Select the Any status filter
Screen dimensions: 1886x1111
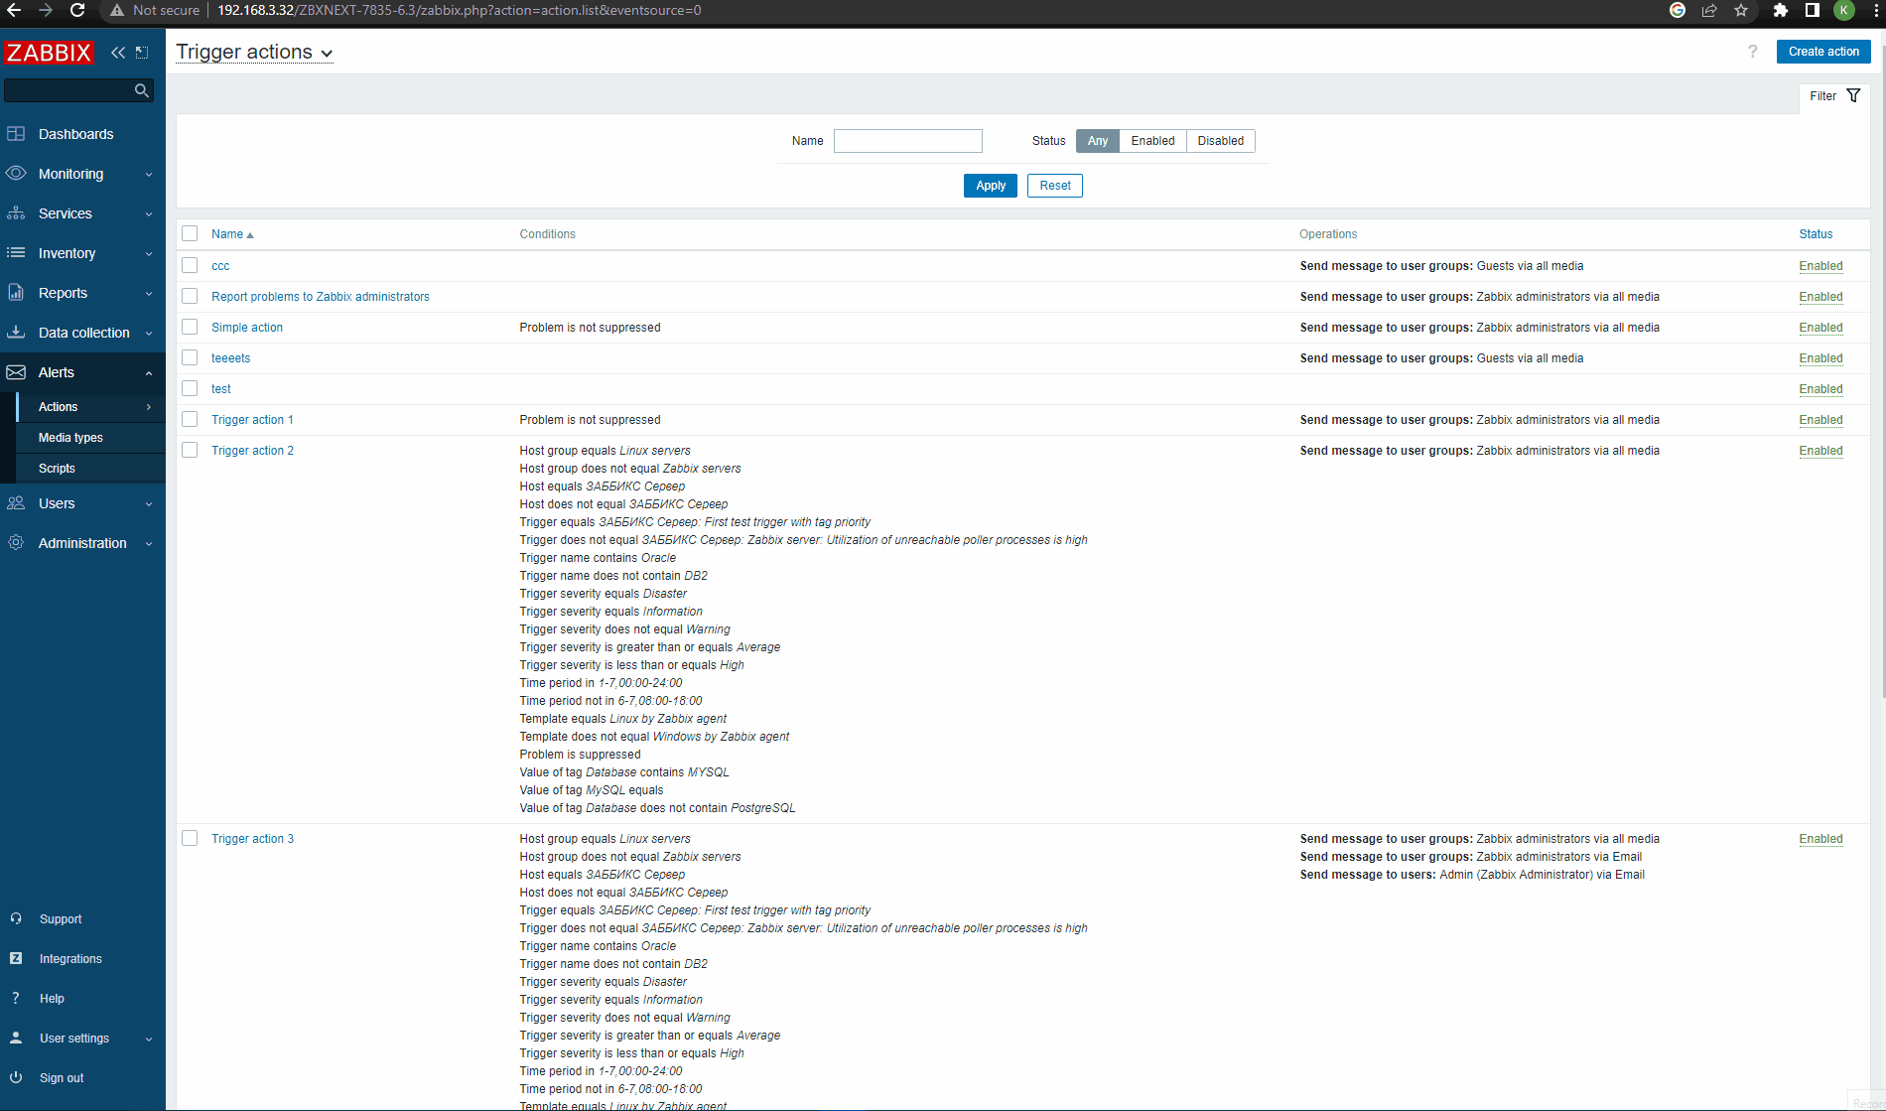tap(1098, 141)
